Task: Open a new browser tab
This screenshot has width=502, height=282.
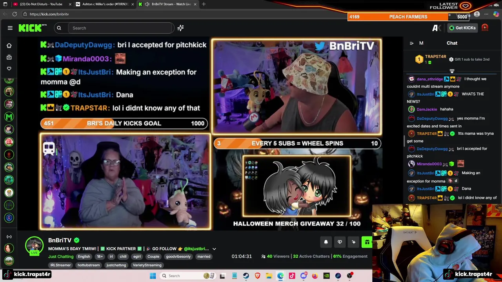Action: pos(204,4)
